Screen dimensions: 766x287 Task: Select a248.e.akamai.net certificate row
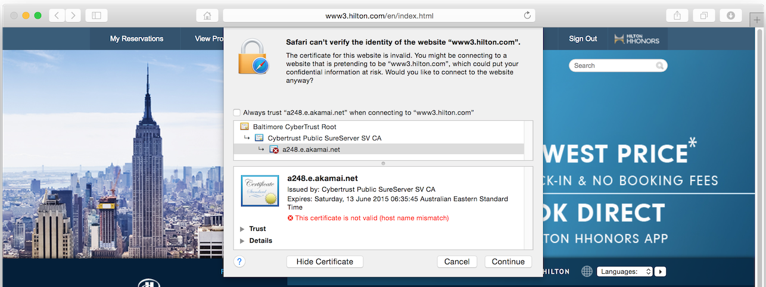(378, 149)
